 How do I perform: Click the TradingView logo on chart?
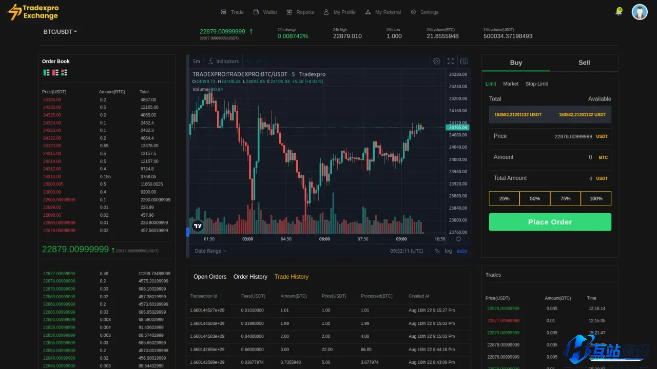point(198,225)
